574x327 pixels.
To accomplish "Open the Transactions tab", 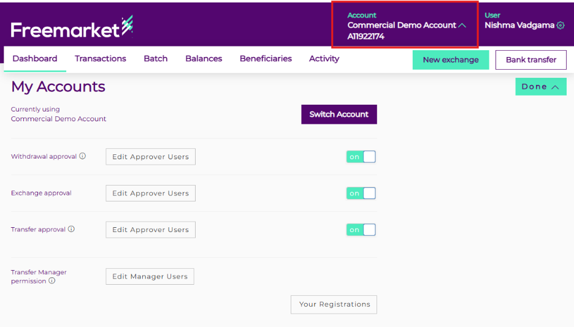I will [x=101, y=59].
